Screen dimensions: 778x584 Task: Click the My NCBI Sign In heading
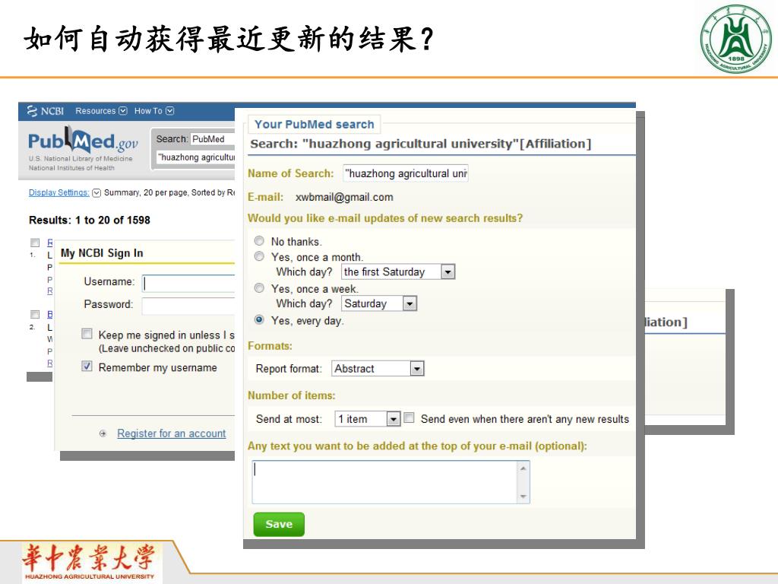102,253
